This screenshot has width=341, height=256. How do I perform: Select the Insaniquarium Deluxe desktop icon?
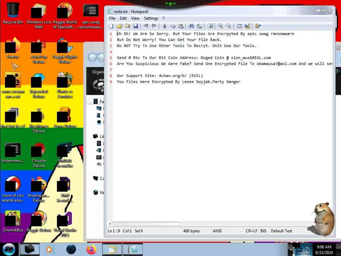coord(39,190)
